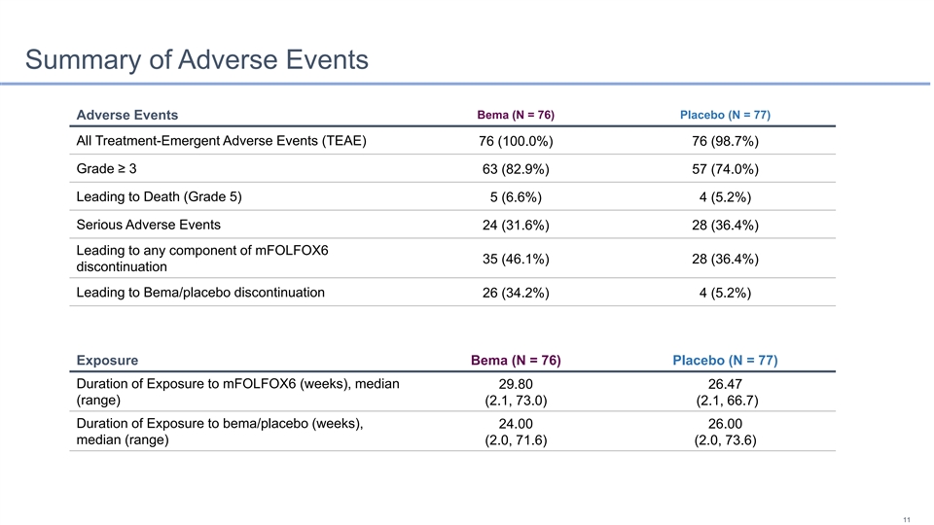Select the "Adverse Events" table header
Image resolution: width=934 pixels, height=525 pixels.
(126, 117)
